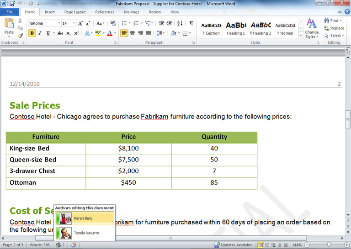The image size is (351, 249).
Task: Expand the bullets list dropdown
Action: click(x=130, y=23)
